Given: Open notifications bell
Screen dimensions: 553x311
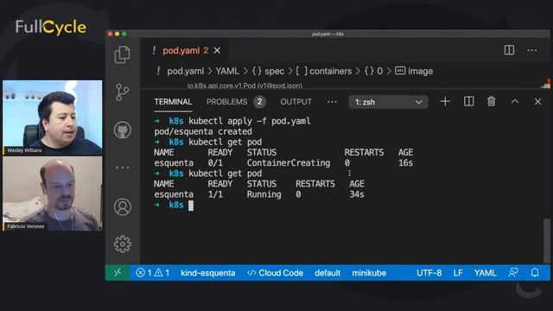Looking at the screenshot, I should [535, 273].
